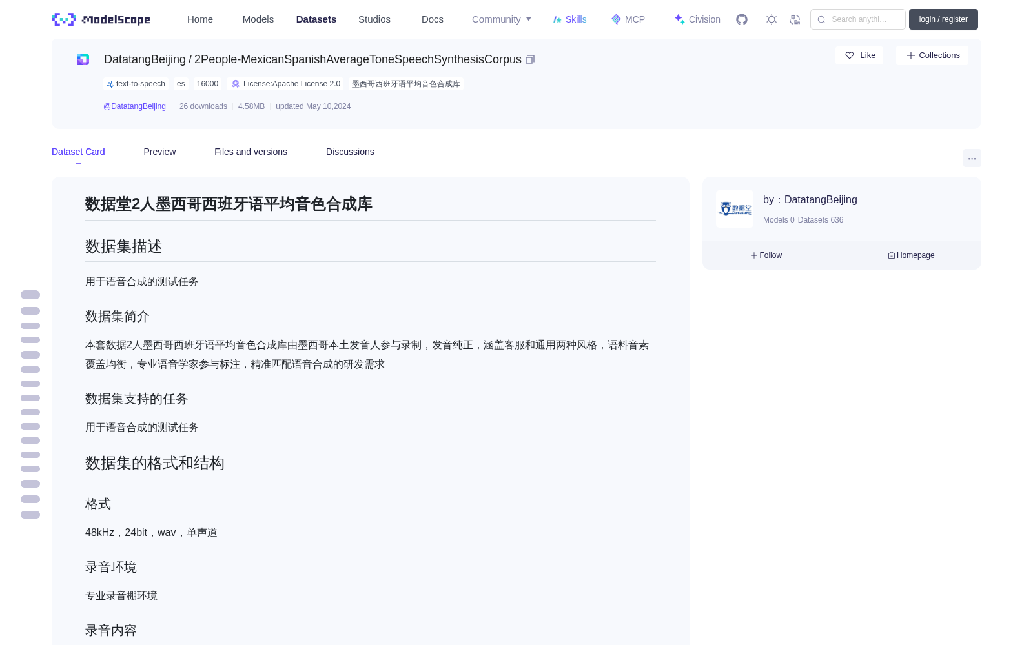Toggle the light/dark theme sun icon
The height and width of the screenshot is (645, 1033).
click(772, 19)
